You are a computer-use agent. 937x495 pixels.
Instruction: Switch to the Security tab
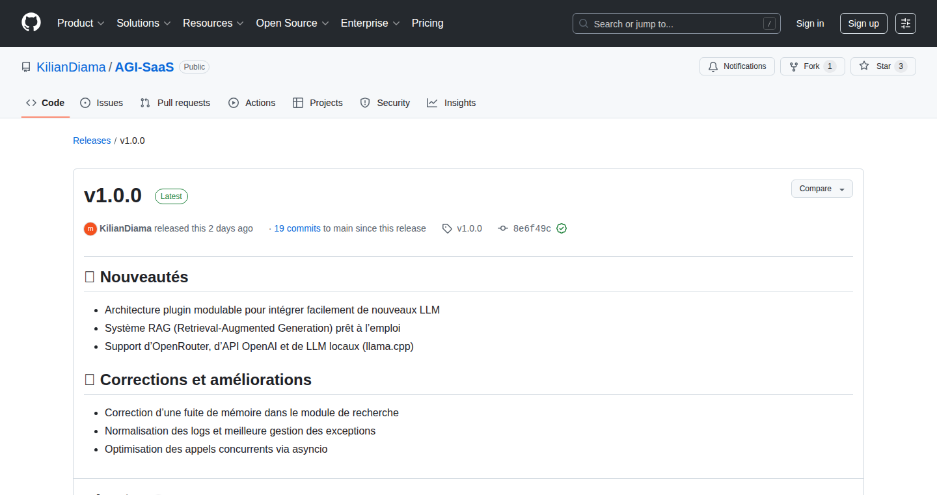click(385, 103)
